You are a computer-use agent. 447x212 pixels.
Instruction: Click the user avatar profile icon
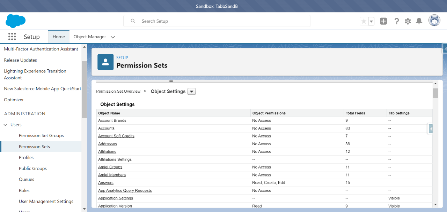[x=434, y=21]
